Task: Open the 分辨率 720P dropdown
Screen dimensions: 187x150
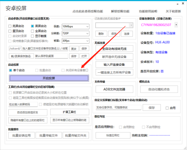Action: point(75,34)
